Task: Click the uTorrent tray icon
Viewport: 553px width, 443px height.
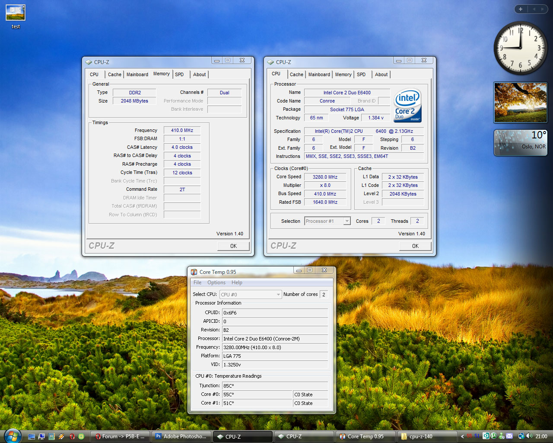Action: [493, 436]
